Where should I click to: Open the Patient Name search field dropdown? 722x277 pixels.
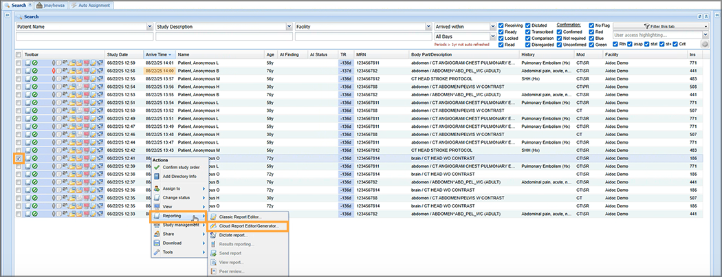pyautogui.click(x=150, y=27)
